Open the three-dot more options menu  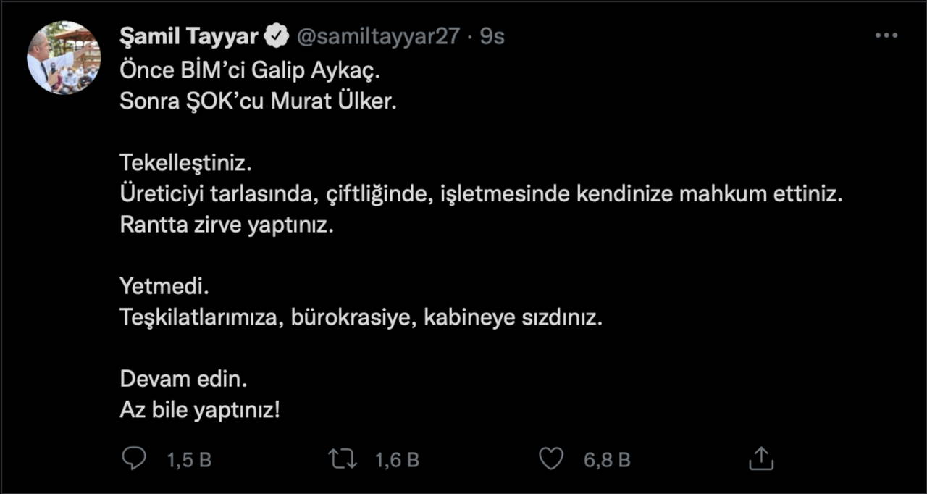(x=886, y=35)
